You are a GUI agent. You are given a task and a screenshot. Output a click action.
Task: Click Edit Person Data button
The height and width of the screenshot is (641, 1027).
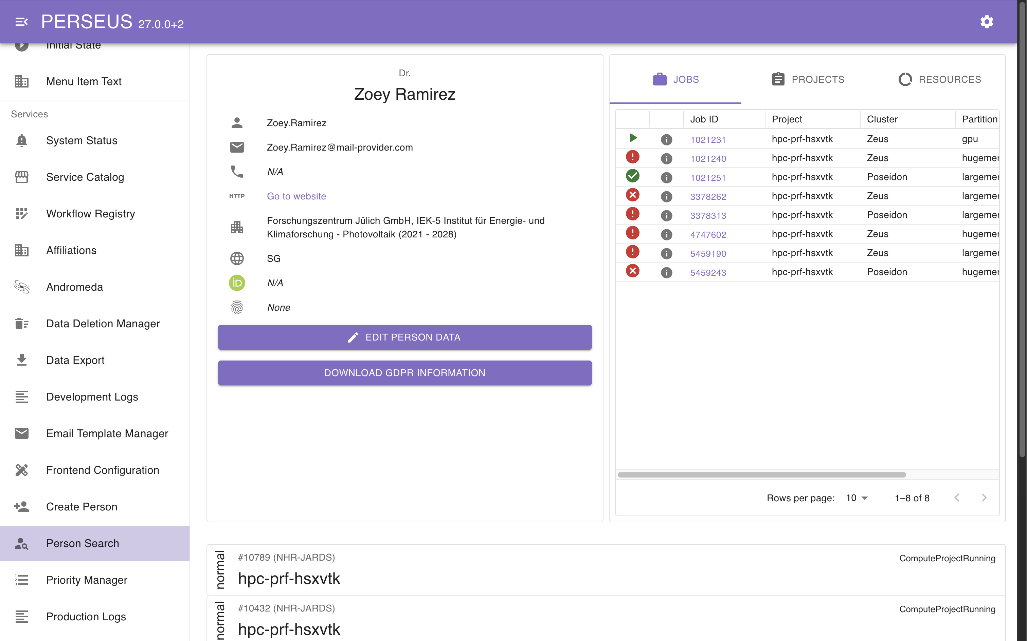405,337
